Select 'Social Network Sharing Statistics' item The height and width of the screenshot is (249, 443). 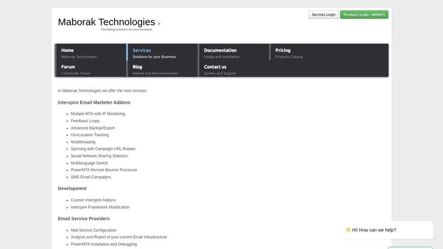click(x=99, y=156)
